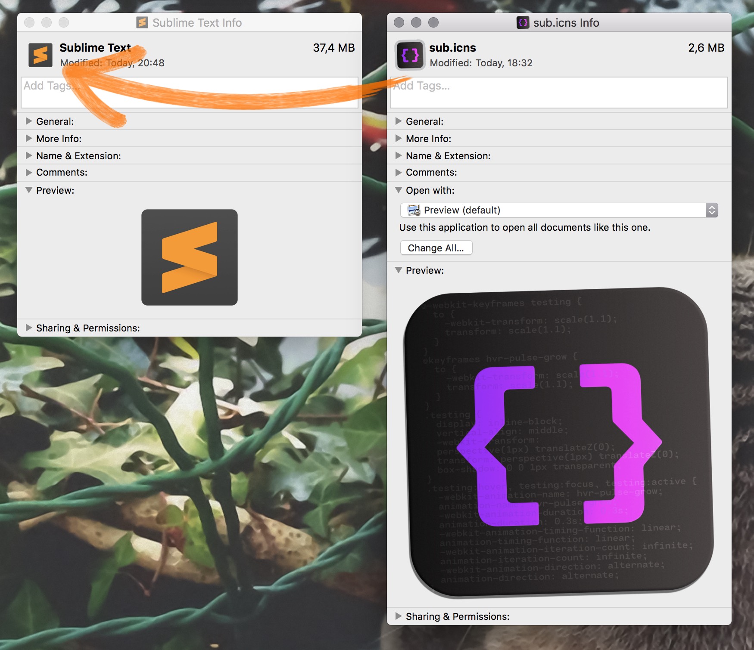Screen dimensions: 754x650
Task: Click the "37,4 MB" size value
Action: 334,48
